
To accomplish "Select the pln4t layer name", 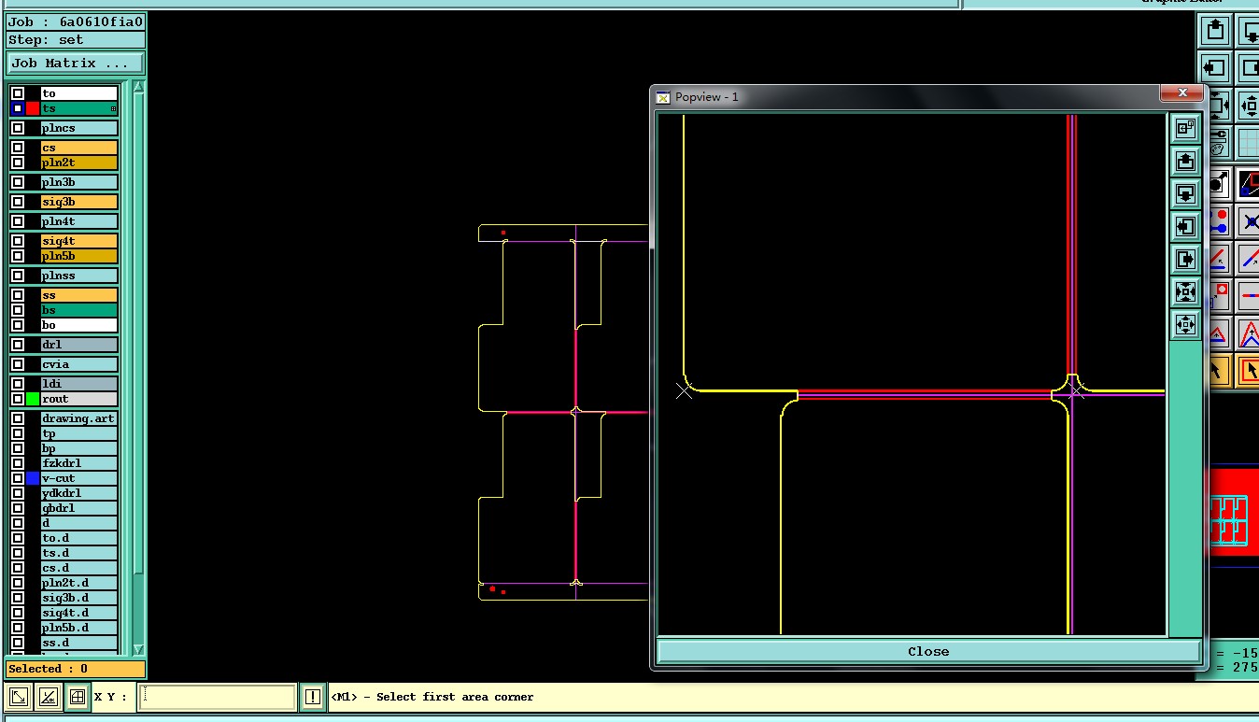I will 79,221.
